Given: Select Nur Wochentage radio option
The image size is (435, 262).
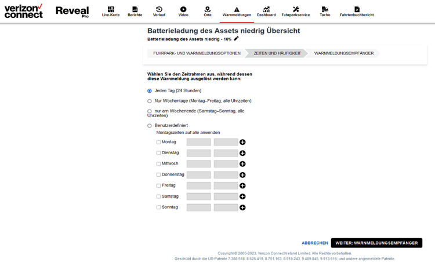Looking at the screenshot, I should [150, 101].
